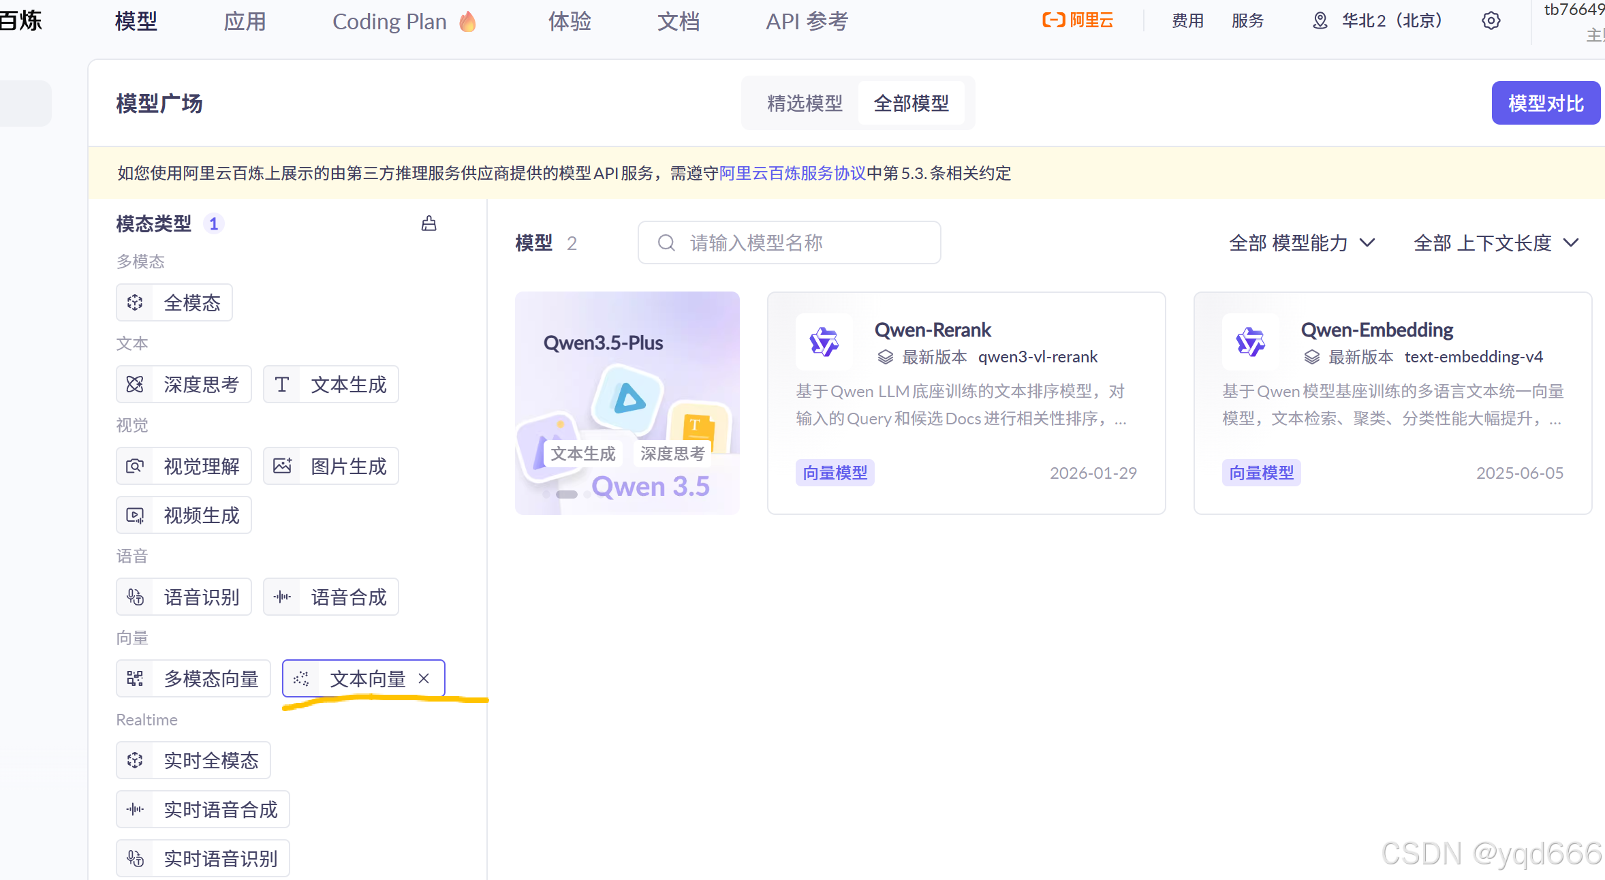Open the 华北2（北京）region selector
This screenshot has width=1605, height=880.
pyautogui.click(x=1377, y=20)
